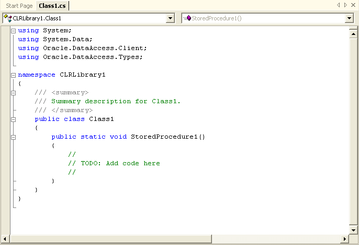This screenshot has width=359, height=245.
Task: Click the vertical scrollbar up arrow
Action: point(353,33)
